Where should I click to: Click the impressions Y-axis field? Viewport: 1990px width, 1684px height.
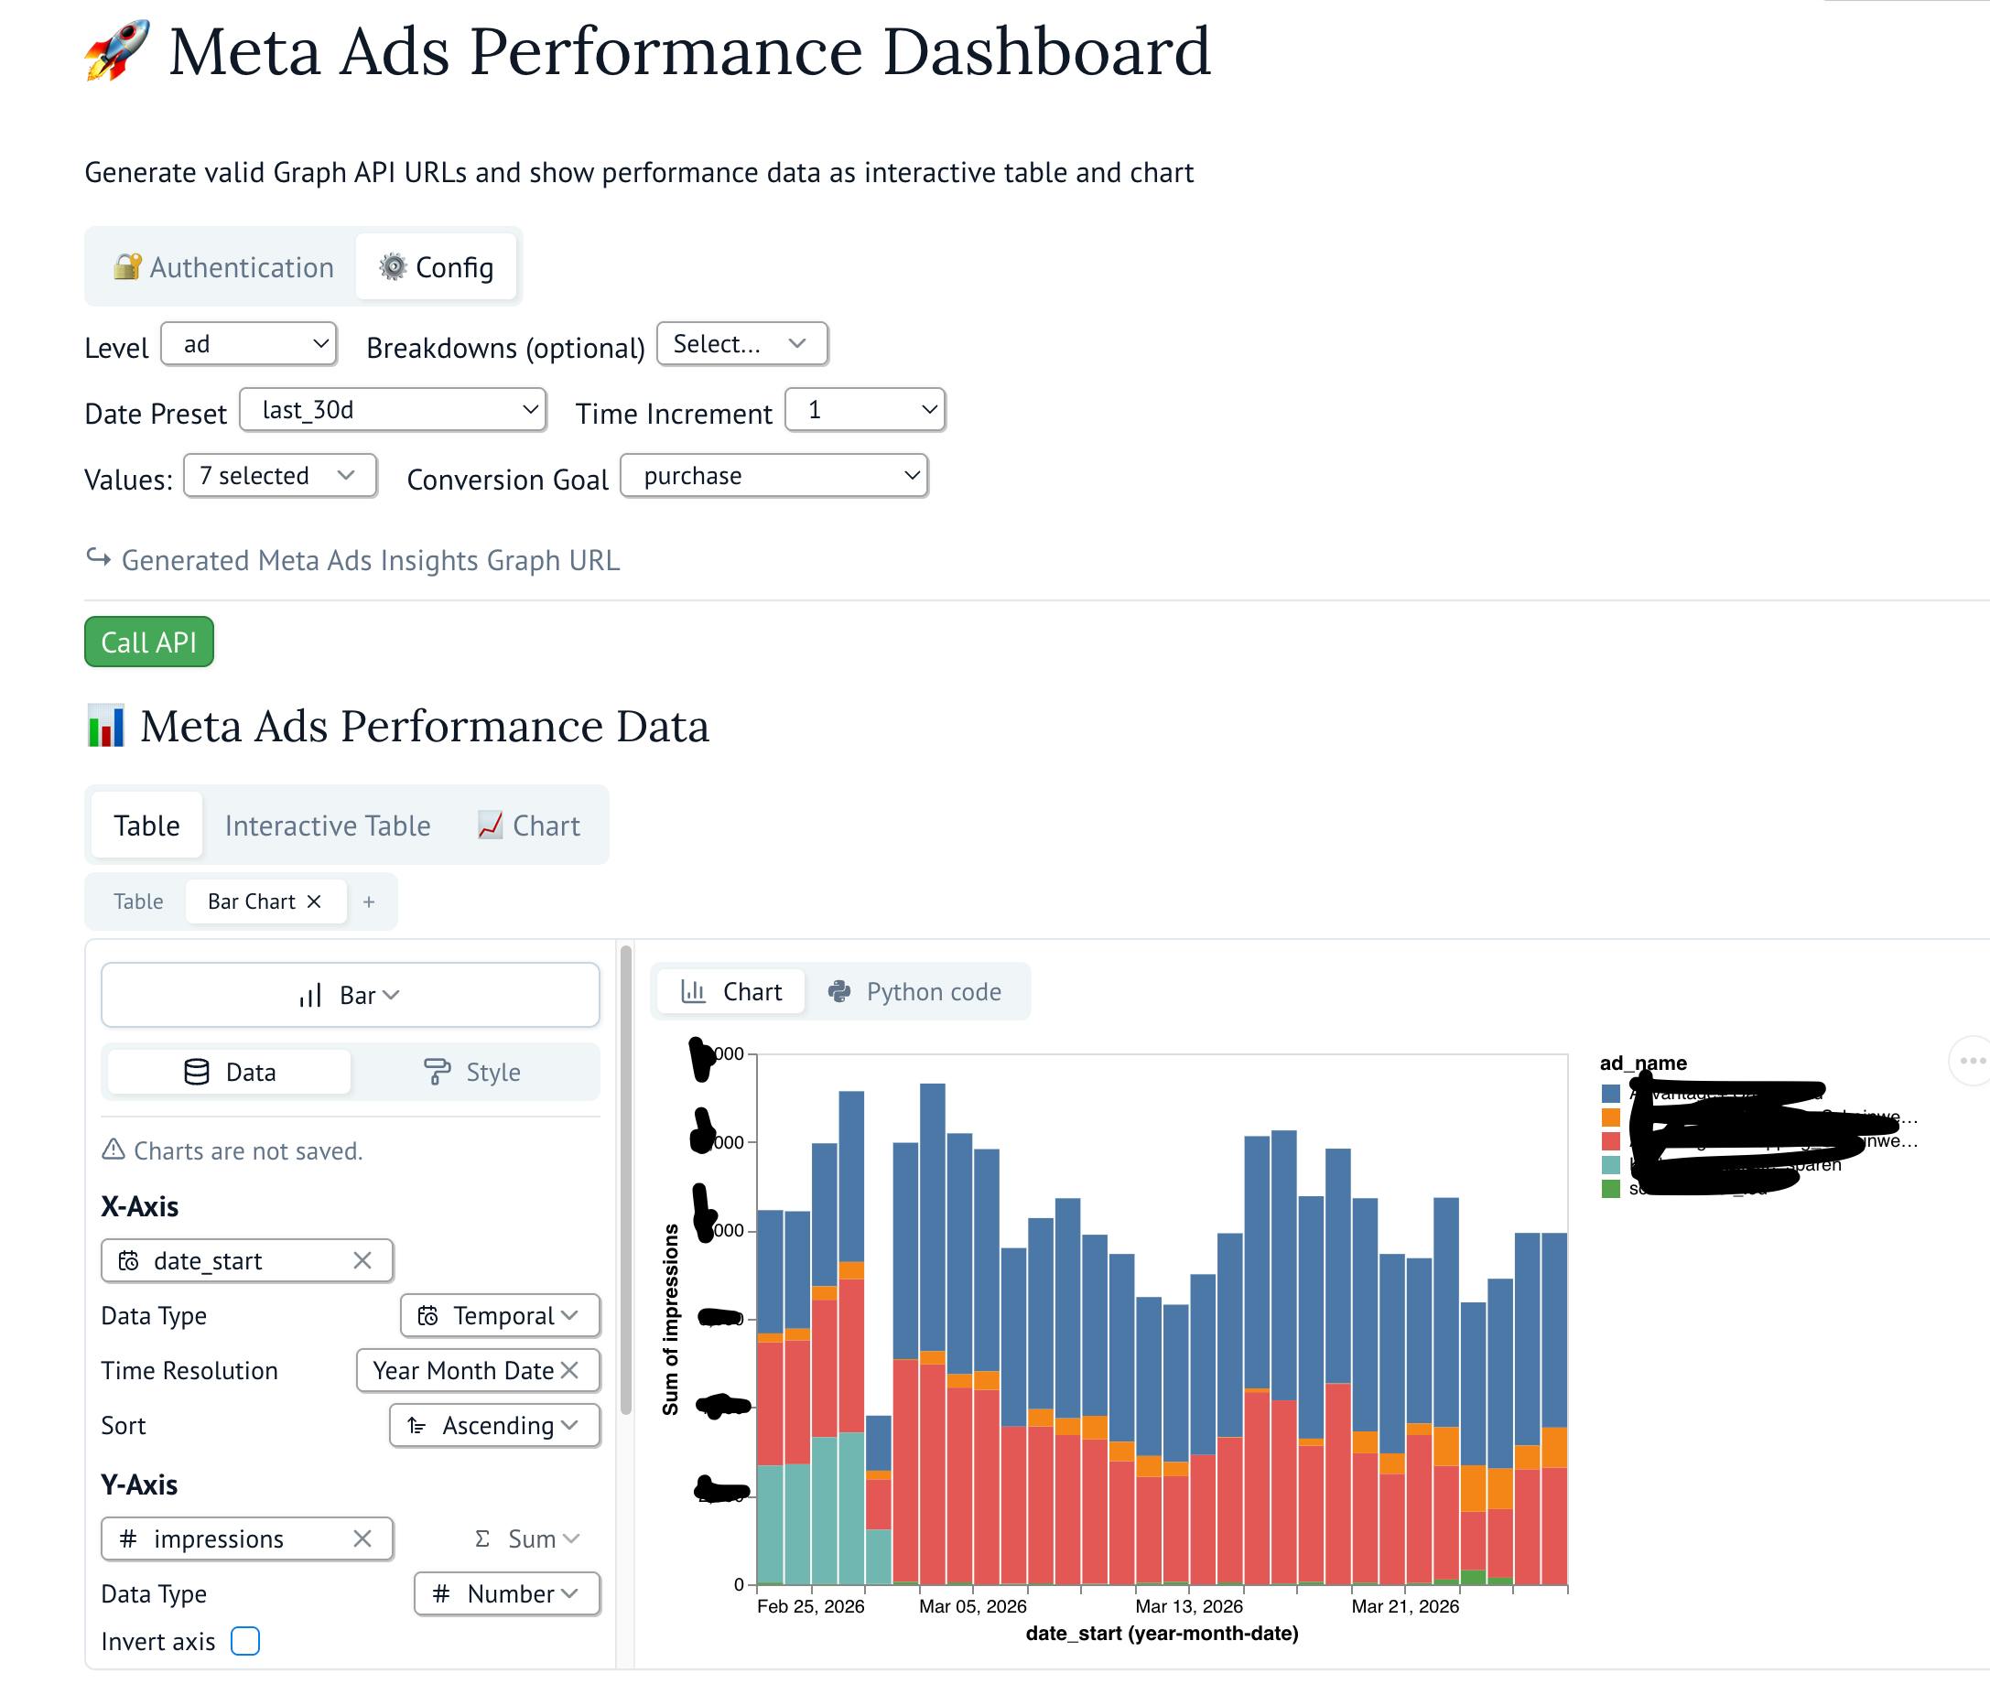247,1538
